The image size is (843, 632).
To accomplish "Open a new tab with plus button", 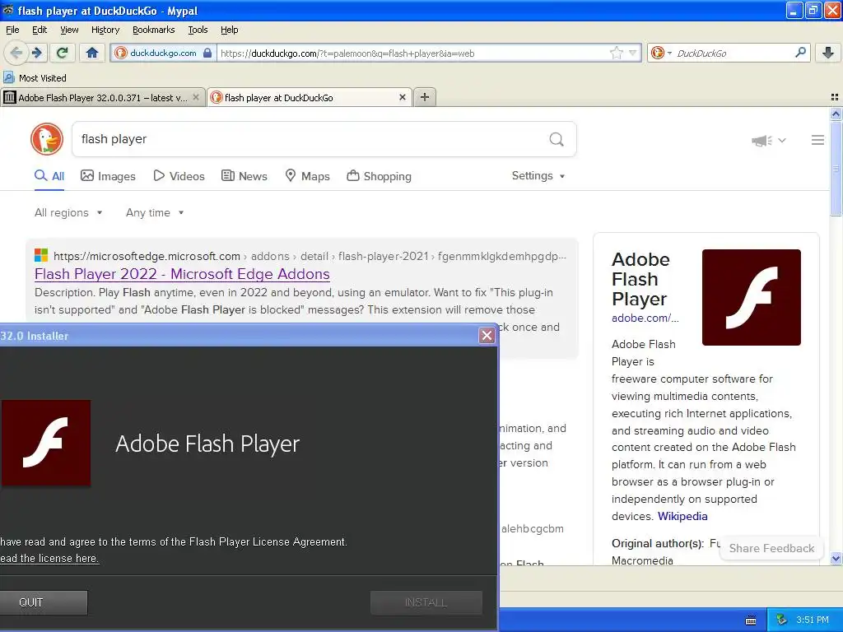I will (425, 97).
